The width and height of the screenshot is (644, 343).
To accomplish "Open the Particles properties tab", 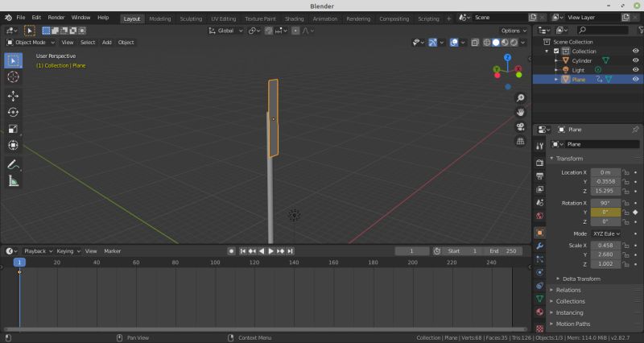I will tap(539, 259).
